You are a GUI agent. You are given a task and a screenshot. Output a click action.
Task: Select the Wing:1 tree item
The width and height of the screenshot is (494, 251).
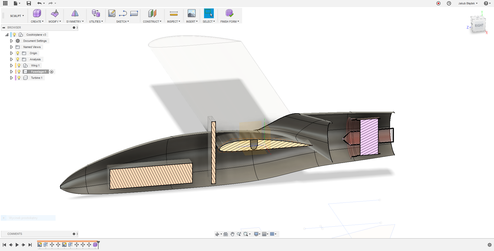coord(35,65)
